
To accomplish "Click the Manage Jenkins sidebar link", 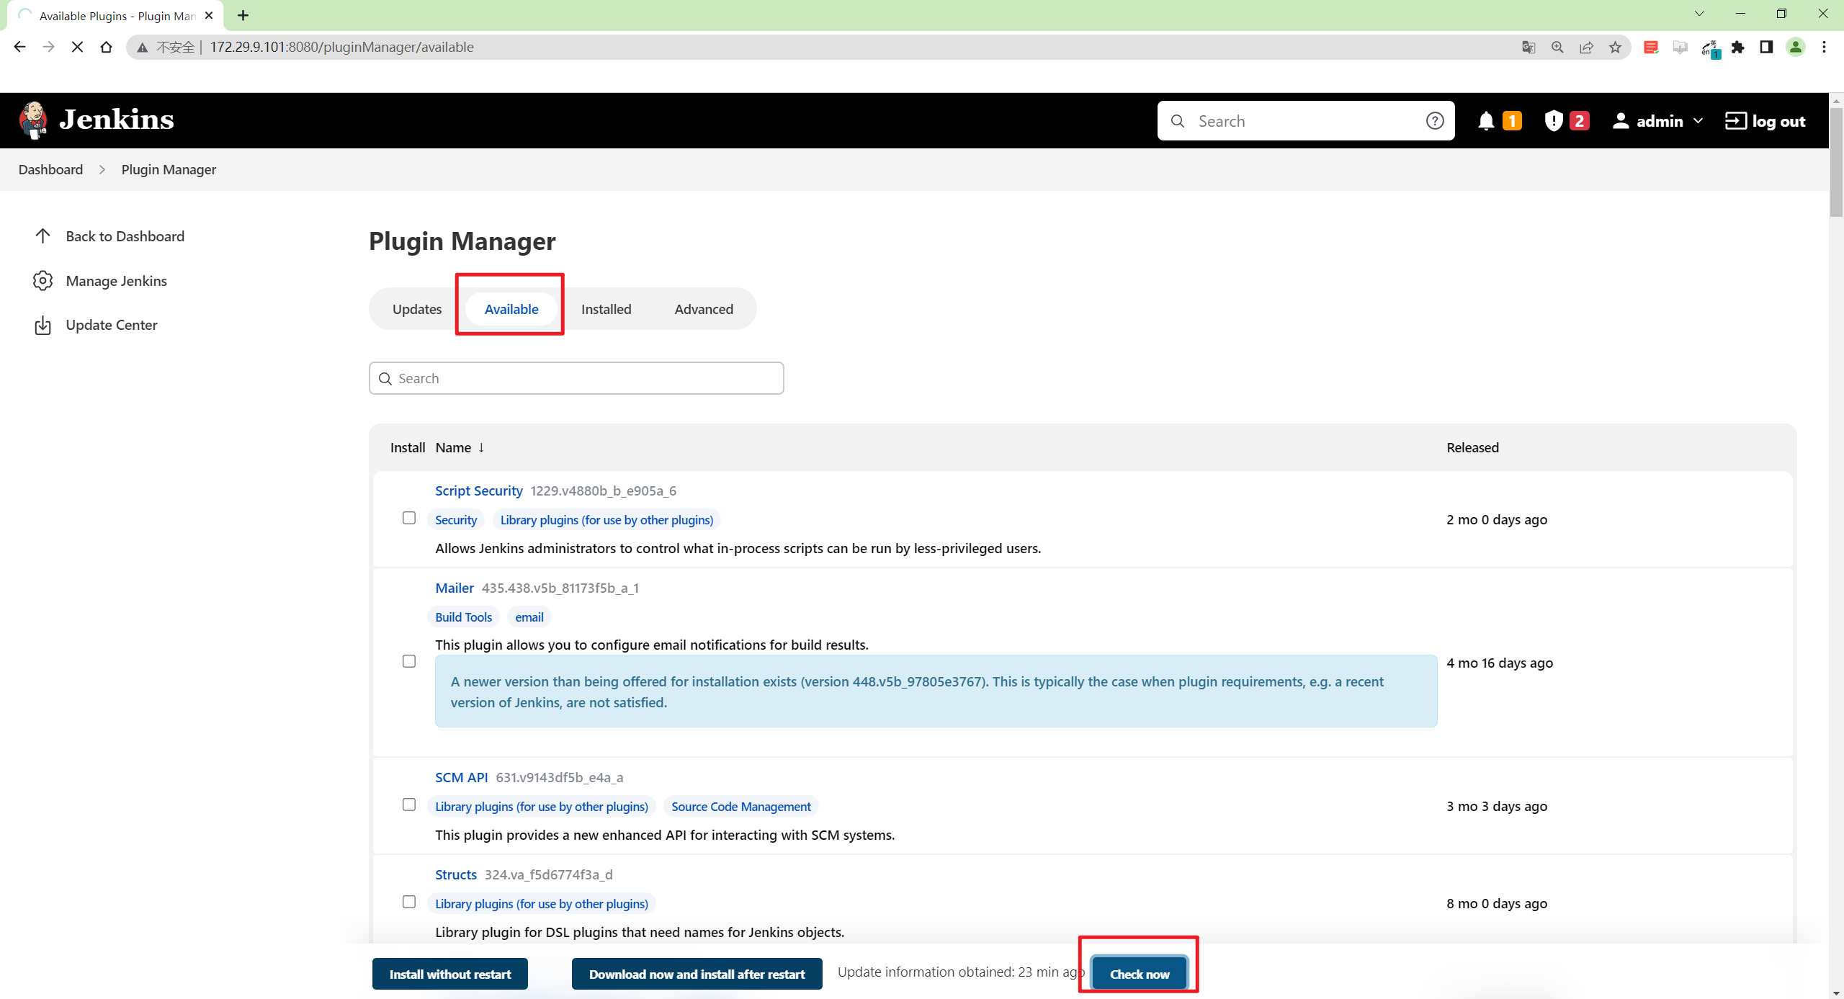I will 117,281.
